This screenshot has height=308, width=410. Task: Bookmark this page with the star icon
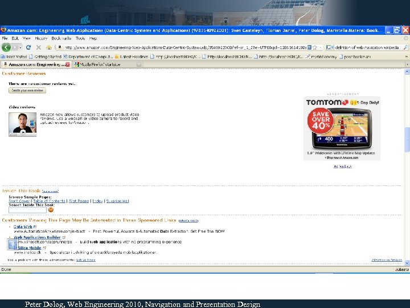[315, 47]
